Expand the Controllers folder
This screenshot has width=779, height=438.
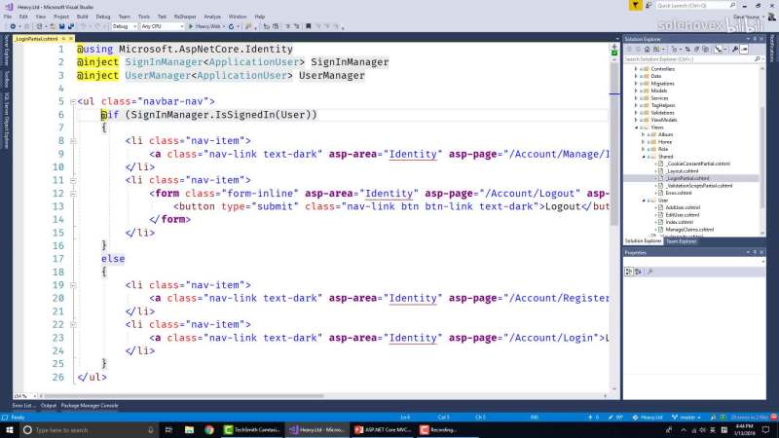[637, 69]
